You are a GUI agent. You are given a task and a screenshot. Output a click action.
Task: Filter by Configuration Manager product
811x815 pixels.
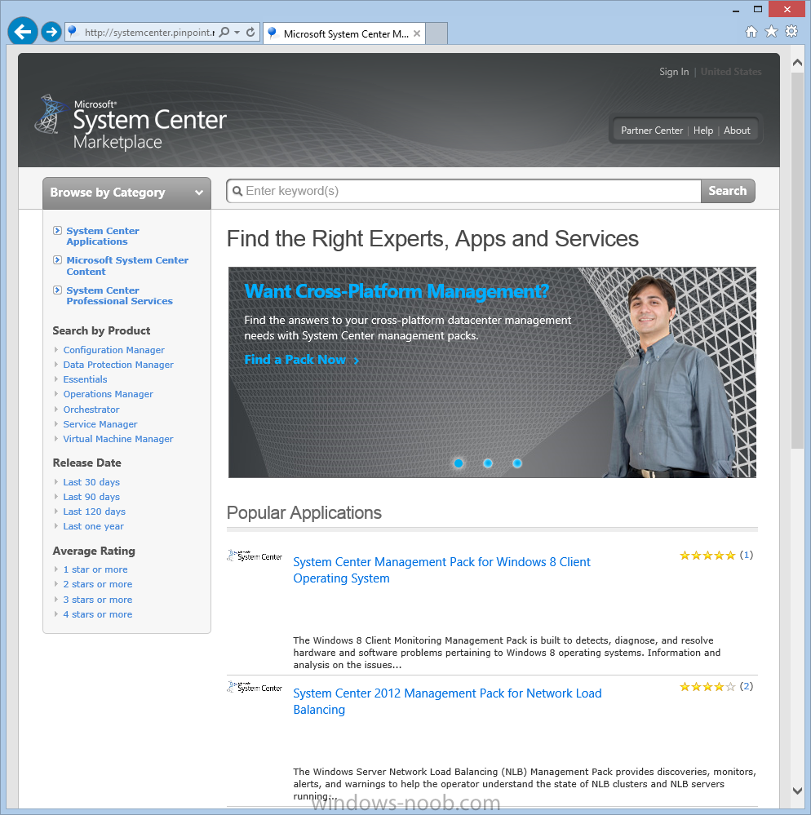tap(114, 350)
